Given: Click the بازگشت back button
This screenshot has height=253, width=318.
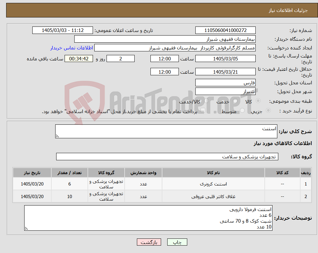Looking at the screenshot, I should (x=149, y=242).
